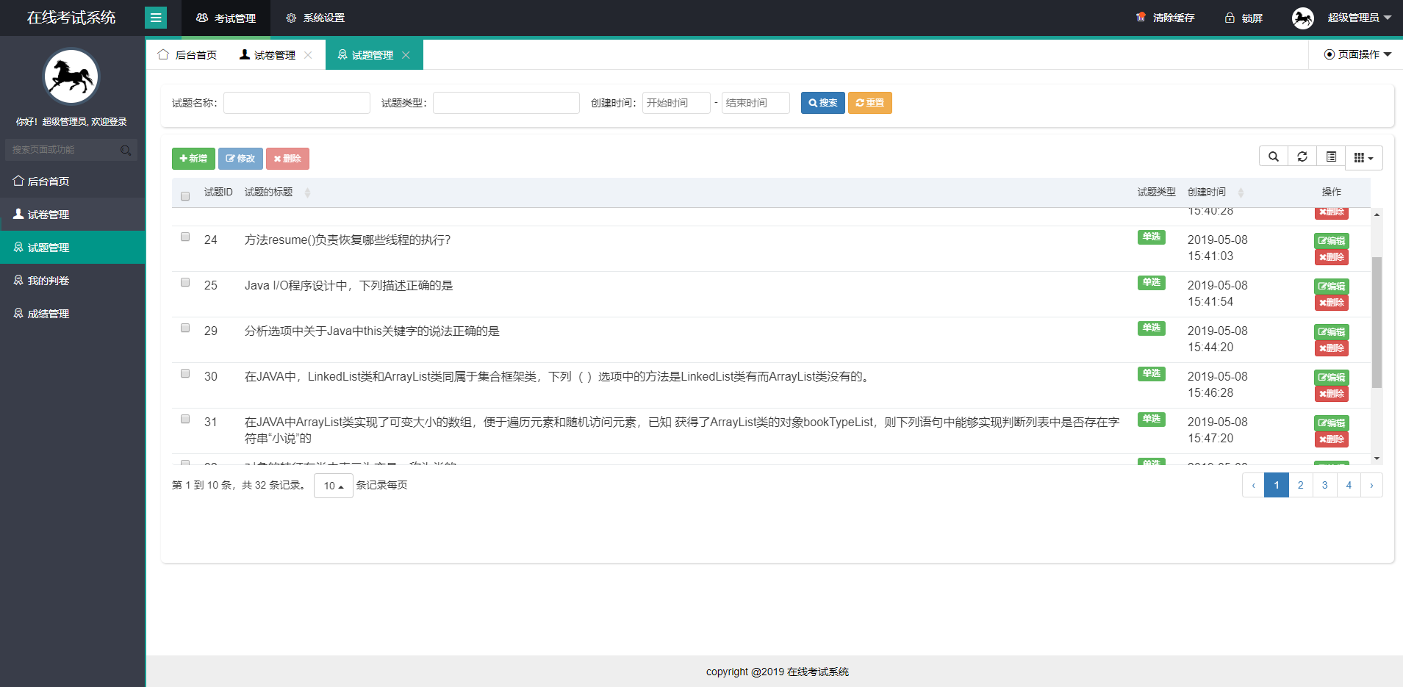This screenshot has width=1403, height=687.
Task: Sort by 创建时间 column arrows
Action: coord(1241,193)
